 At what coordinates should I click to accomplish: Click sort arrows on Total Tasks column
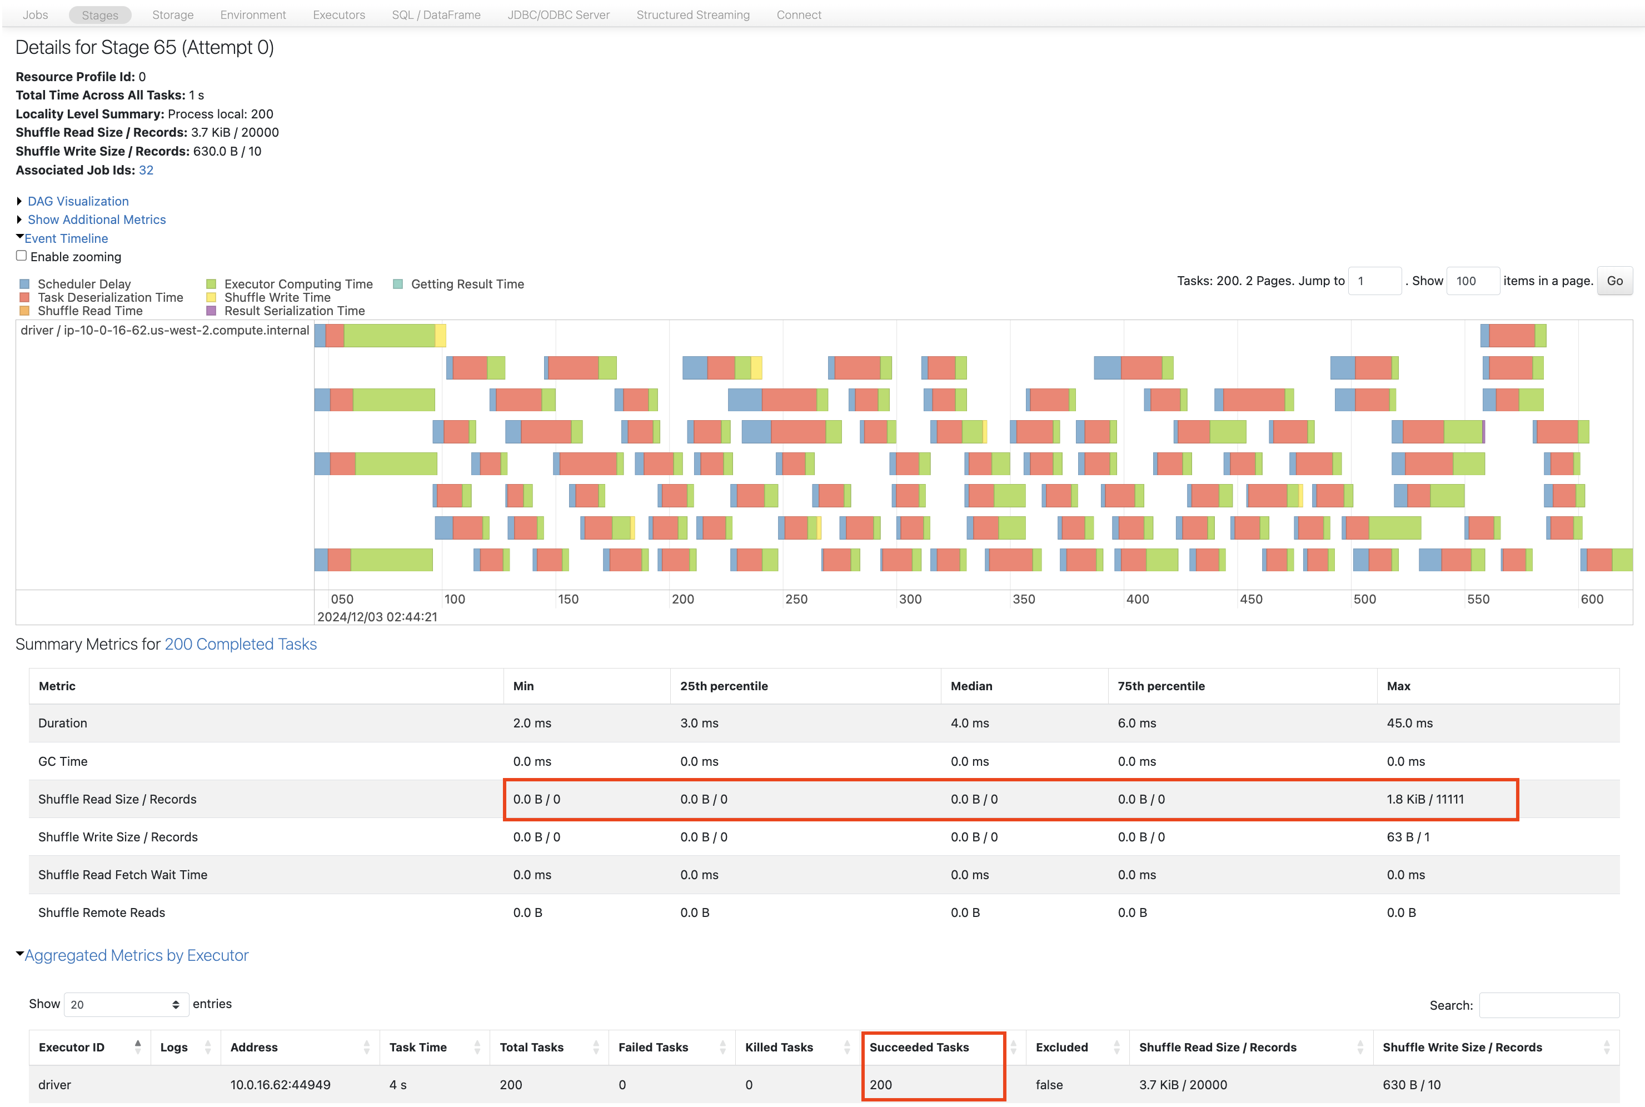(x=596, y=1047)
